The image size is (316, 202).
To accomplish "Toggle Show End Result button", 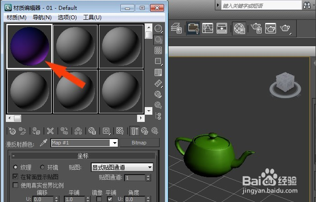I will (134, 131).
